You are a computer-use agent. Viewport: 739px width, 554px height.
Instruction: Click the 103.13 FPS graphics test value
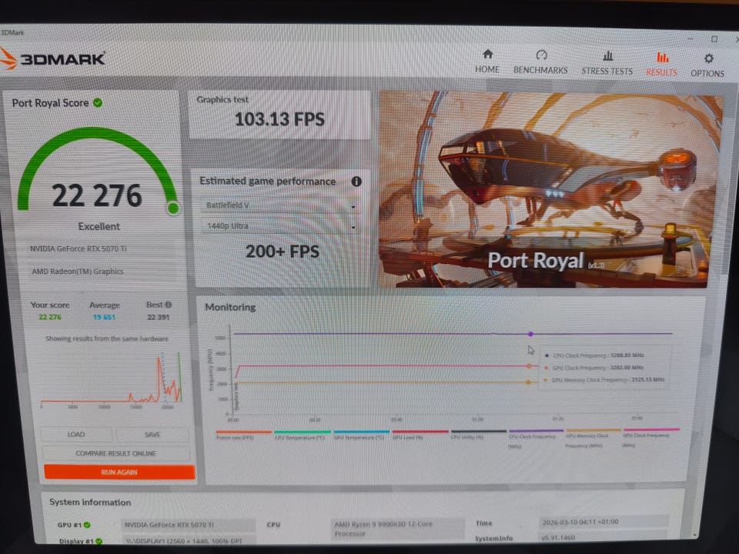coord(279,119)
